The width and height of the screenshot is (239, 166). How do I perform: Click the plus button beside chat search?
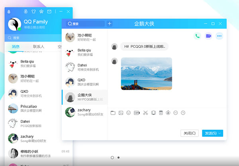coord(110,24)
